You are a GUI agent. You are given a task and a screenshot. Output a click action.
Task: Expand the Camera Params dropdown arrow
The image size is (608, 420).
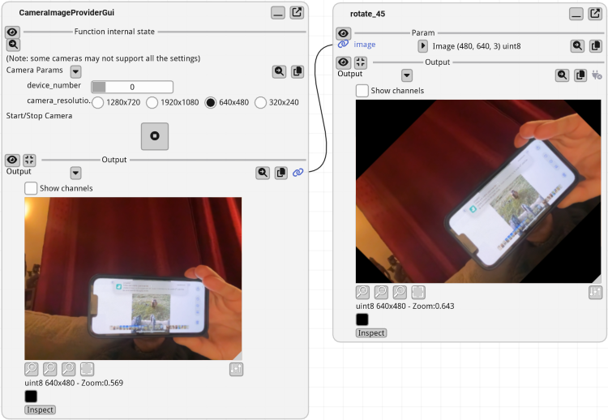(x=75, y=71)
